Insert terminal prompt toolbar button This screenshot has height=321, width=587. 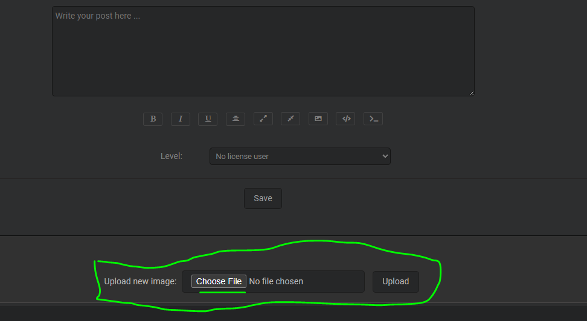[373, 119]
